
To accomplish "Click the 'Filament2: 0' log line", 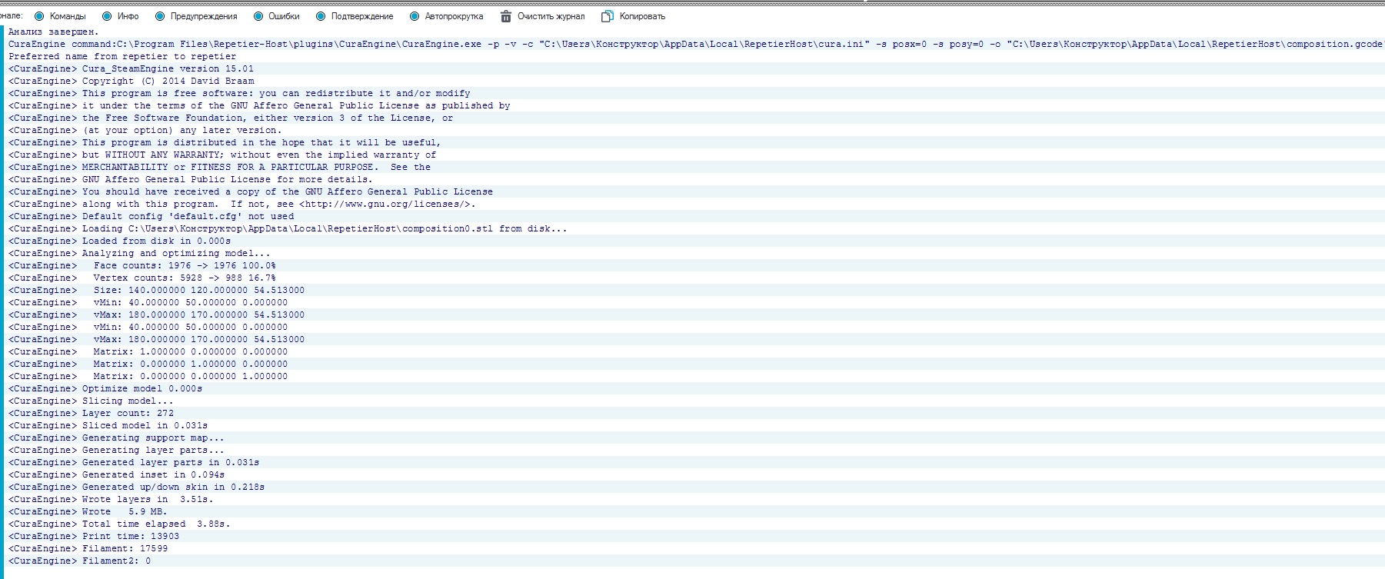I will coord(116,561).
